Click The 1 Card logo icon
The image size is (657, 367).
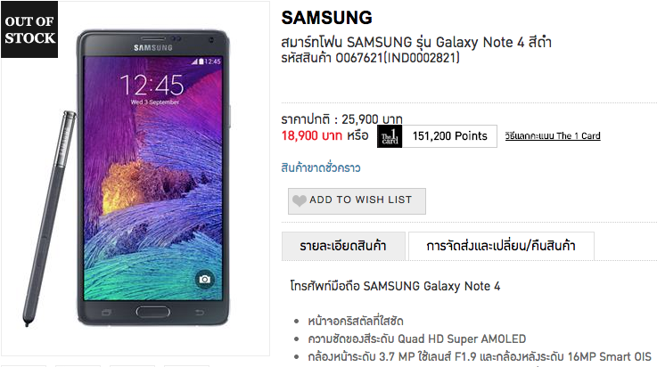[x=390, y=136]
